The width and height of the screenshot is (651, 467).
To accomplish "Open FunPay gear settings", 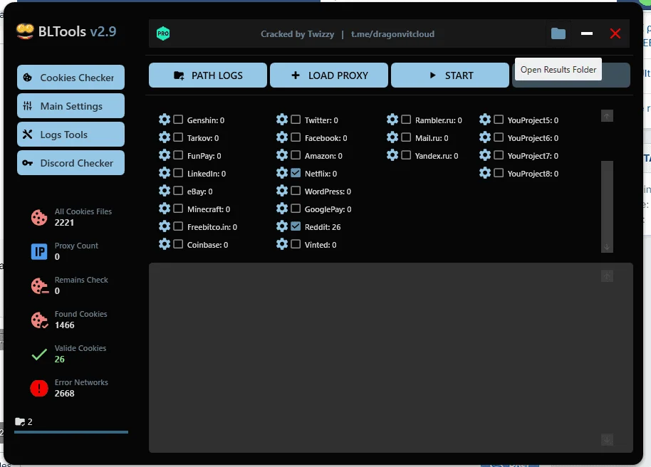I will pyautogui.click(x=165, y=155).
